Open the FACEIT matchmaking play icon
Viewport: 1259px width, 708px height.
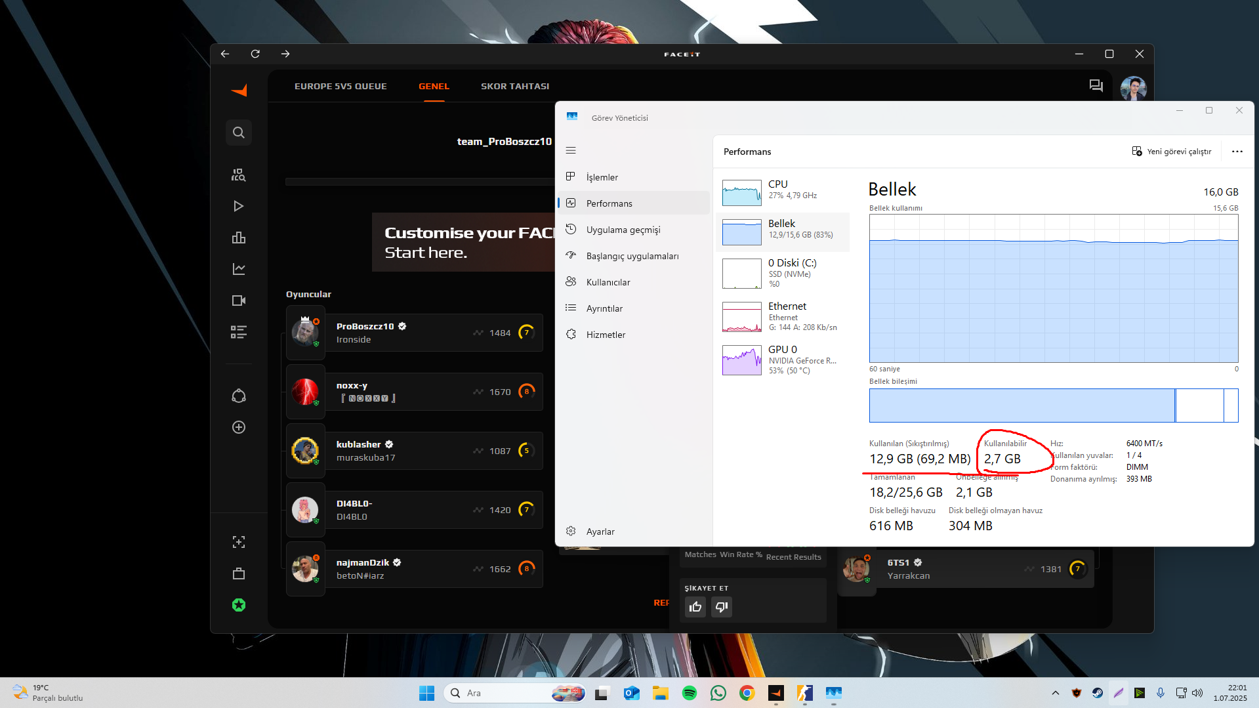[x=239, y=206]
